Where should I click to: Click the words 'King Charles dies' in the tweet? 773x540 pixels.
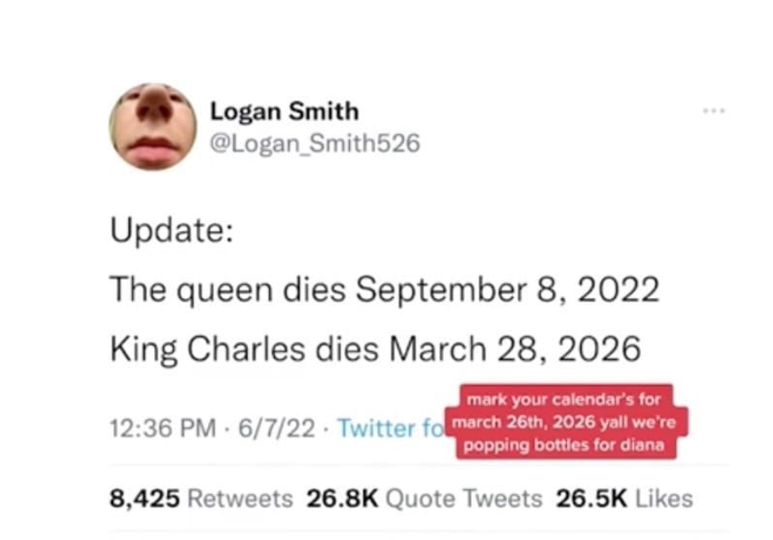pos(244,349)
